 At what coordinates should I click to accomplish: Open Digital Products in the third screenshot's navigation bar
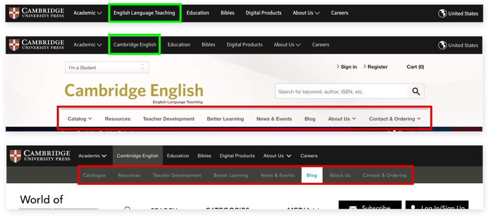click(237, 156)
